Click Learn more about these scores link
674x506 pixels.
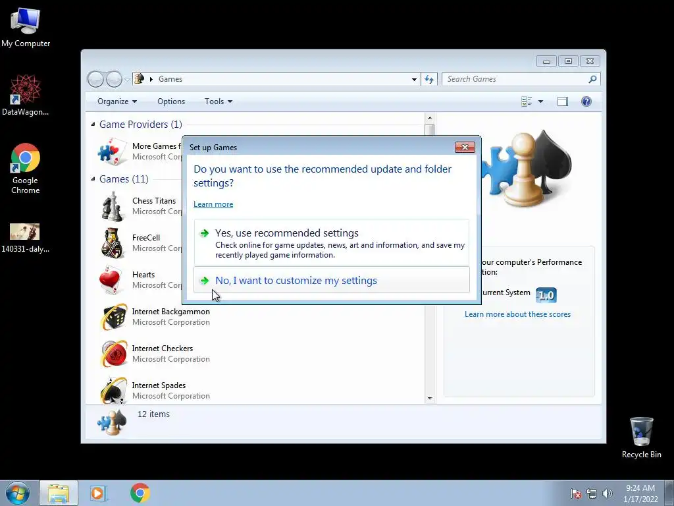[x=517, y=314]
